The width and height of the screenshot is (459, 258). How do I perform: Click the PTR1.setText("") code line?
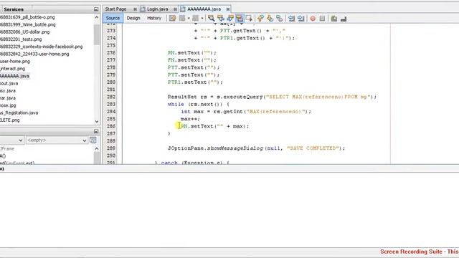tap(195, 82)
